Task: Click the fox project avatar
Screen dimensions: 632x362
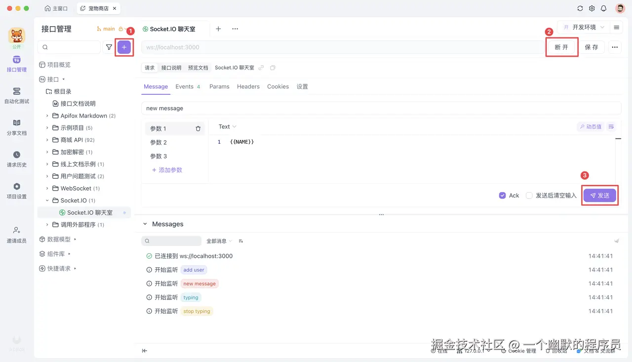Action: (17, 36)
